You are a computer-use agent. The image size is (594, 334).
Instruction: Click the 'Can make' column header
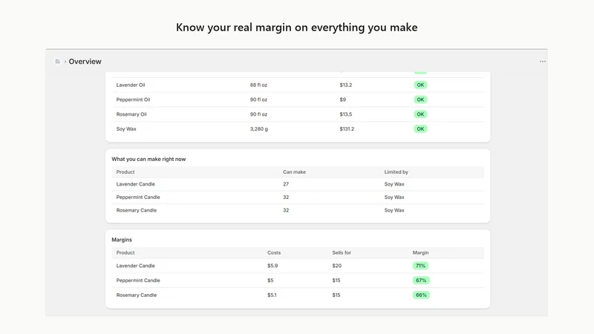[x=294, y=172]
